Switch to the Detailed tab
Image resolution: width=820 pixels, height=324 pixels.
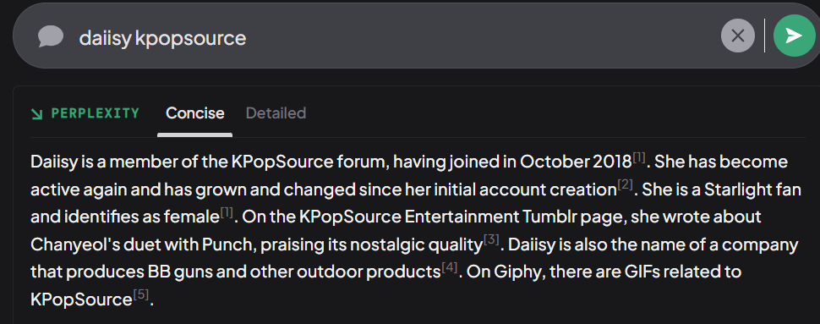[276, 113]
